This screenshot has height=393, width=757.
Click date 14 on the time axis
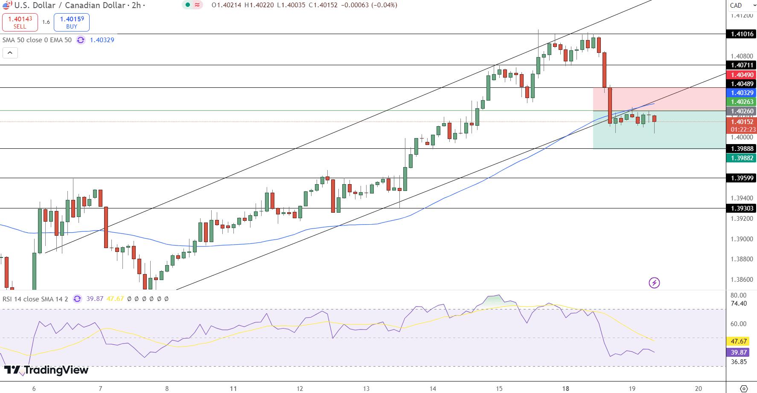(433, 388)
